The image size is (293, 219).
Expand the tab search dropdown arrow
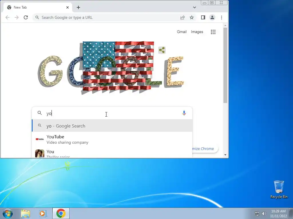click(195, 7)
